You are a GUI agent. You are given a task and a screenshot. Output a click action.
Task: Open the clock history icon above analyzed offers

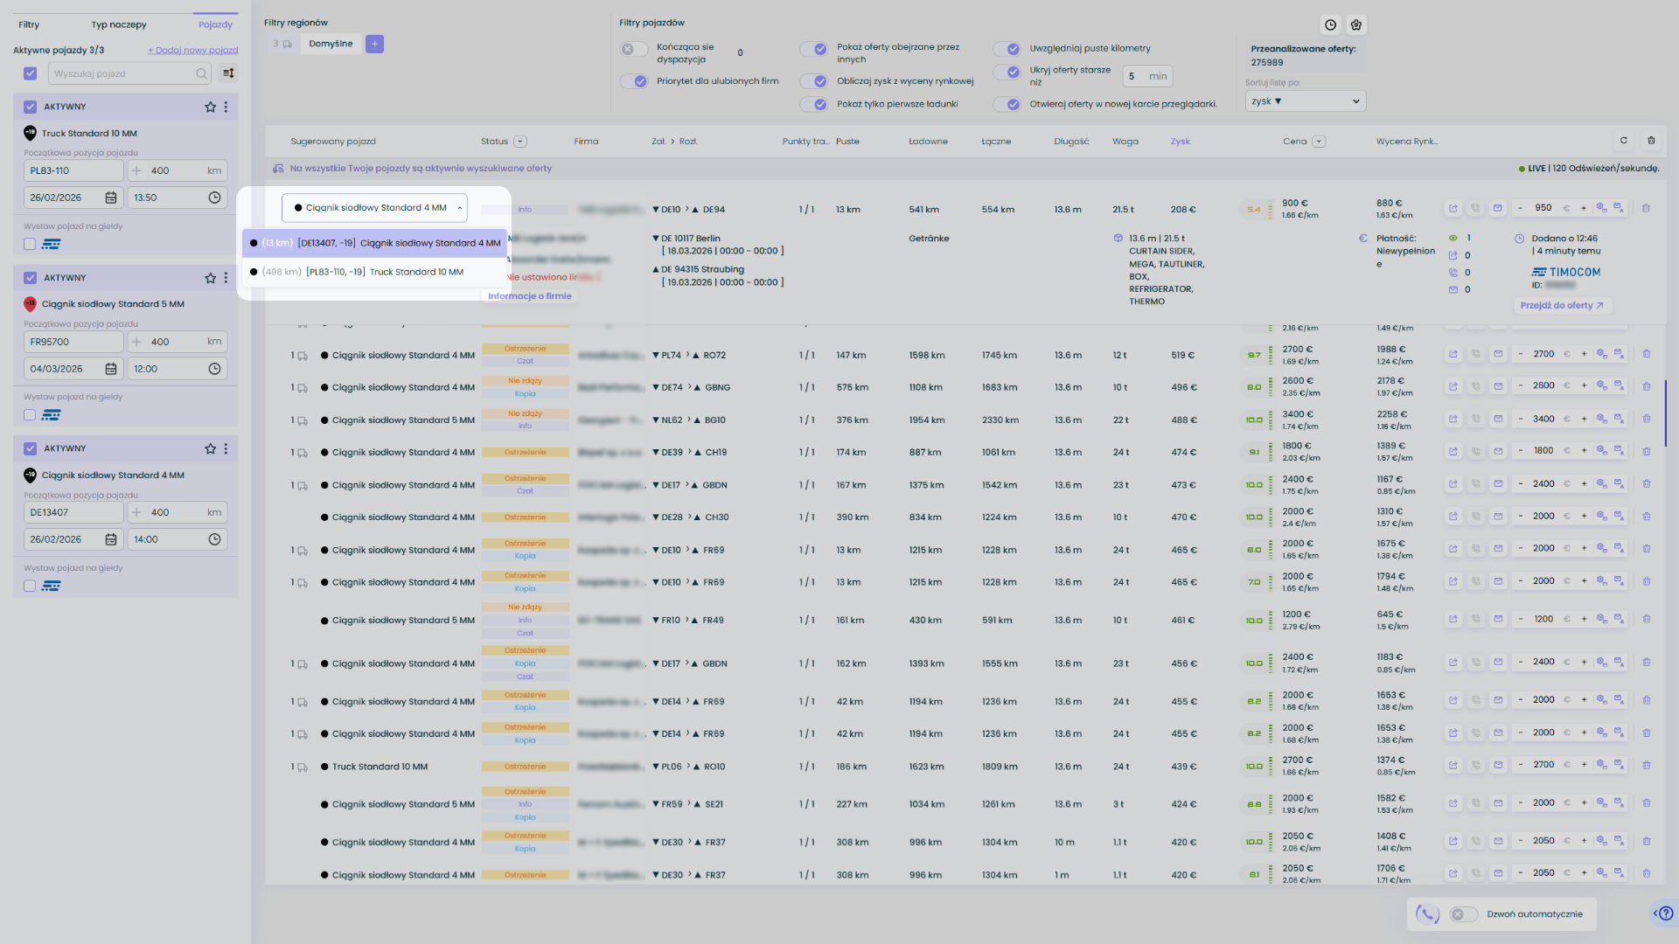point(1330,25)
